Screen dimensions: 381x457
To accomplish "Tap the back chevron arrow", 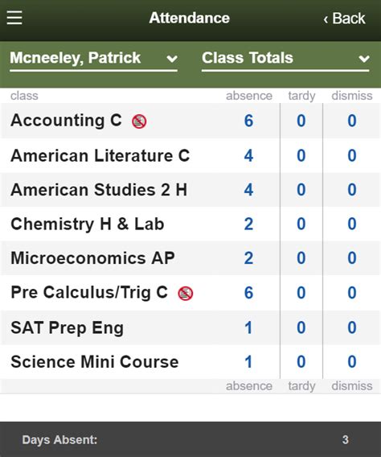I will click(326, 19).
